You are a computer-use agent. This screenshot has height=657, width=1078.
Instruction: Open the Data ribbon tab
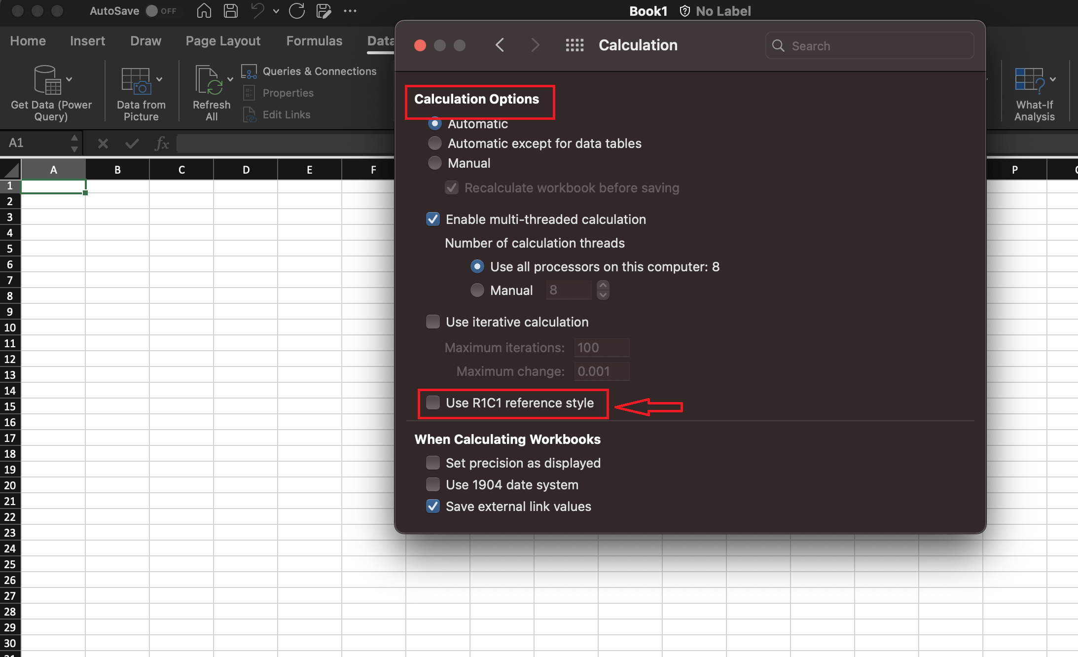[381, 41]
